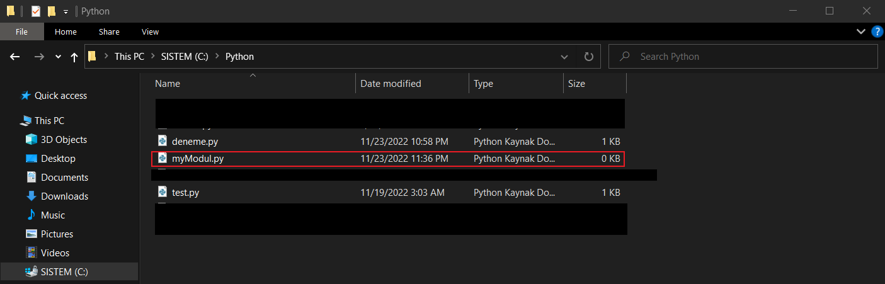Refresh the Python folder view
Image resolution: width=885 pixels, height=284 pixels.
[x=588, y=57]
